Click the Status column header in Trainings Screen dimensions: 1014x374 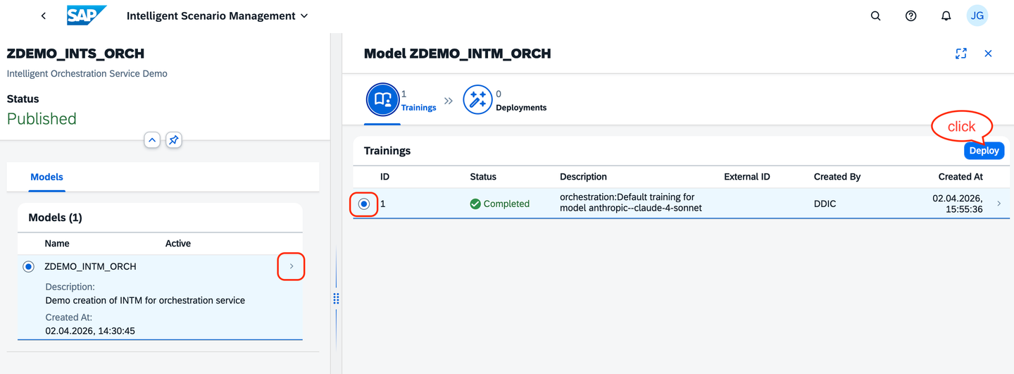[x=483, y=177]
